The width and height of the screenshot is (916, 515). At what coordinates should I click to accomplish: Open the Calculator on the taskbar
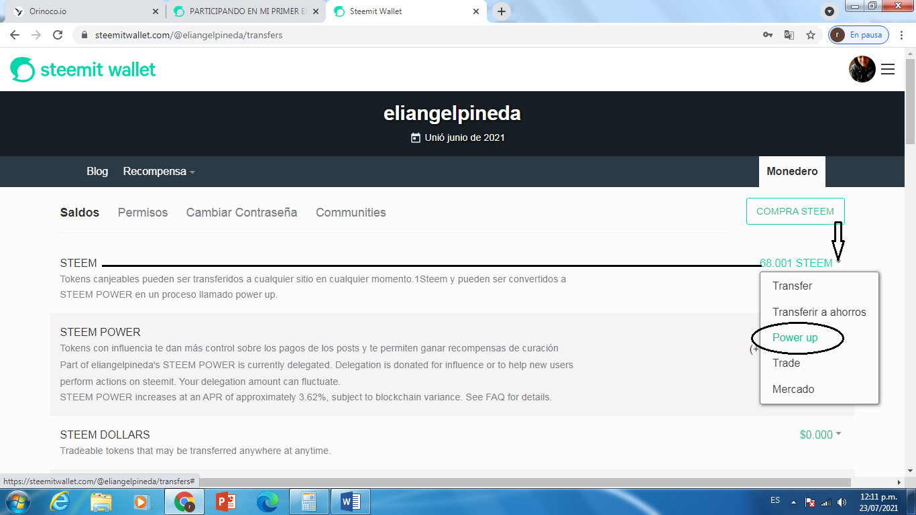(308, 502)
